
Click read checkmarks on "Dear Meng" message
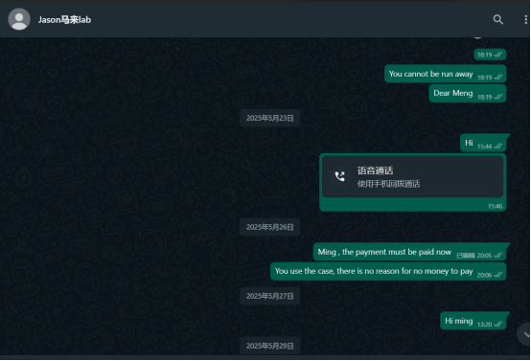pyautogui.click(x=498, y=97)
